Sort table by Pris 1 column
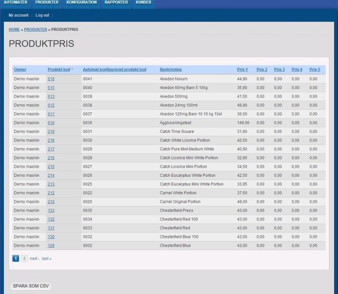This screenshot has width=338, height=294. (x=242, y=69)
